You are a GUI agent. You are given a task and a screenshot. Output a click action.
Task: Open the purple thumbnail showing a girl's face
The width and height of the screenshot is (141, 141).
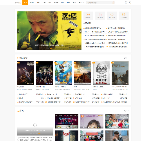pos(92,121)
